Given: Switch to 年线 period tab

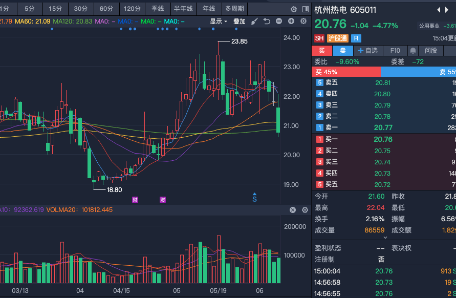Looking at the screenshot, I should click(x=209, y=9).
